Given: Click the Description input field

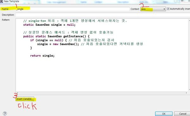Looking at the screenshot, I should [x=103, y=15].
